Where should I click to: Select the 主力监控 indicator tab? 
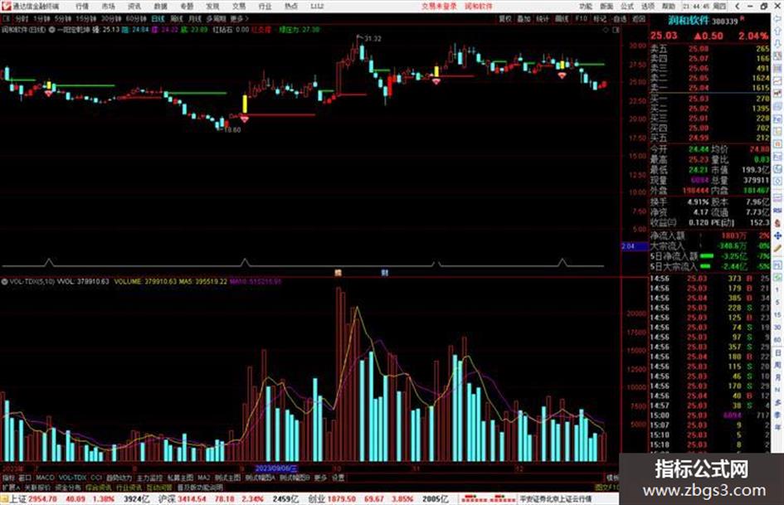(x=149, y=478)
